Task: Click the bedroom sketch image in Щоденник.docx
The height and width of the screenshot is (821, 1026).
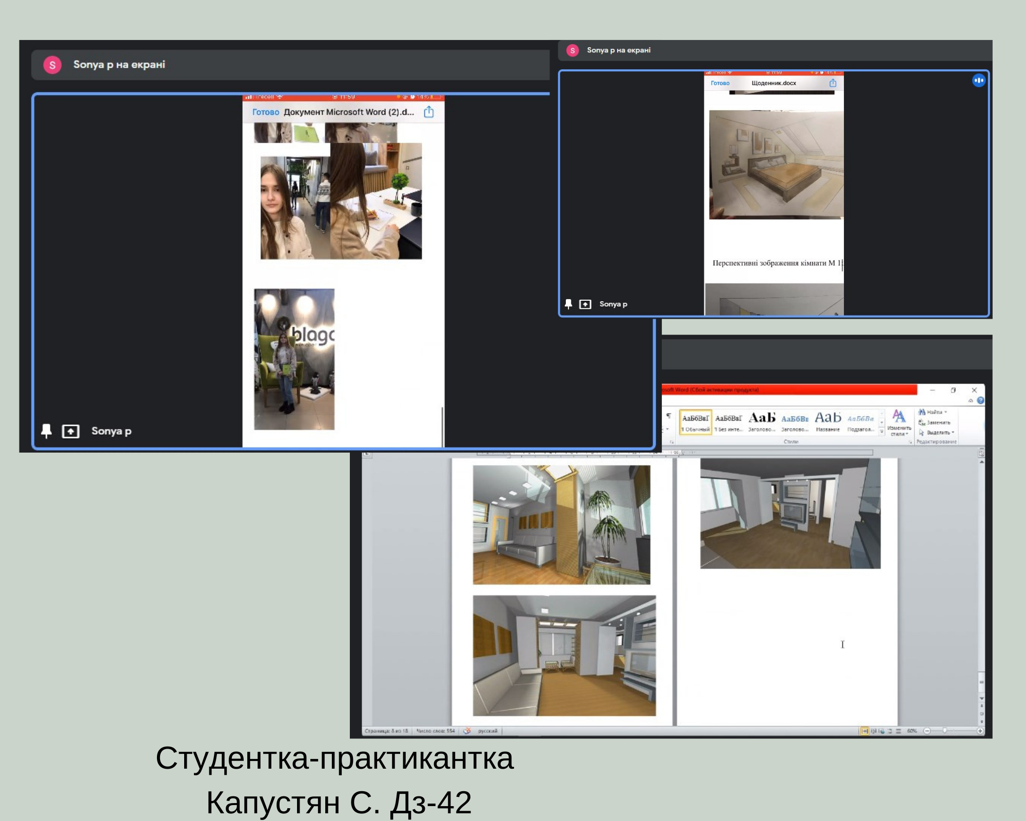Action: [x=776, y=164]
